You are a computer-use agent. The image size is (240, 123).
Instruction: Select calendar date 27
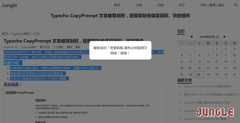(x=199, y=74)
